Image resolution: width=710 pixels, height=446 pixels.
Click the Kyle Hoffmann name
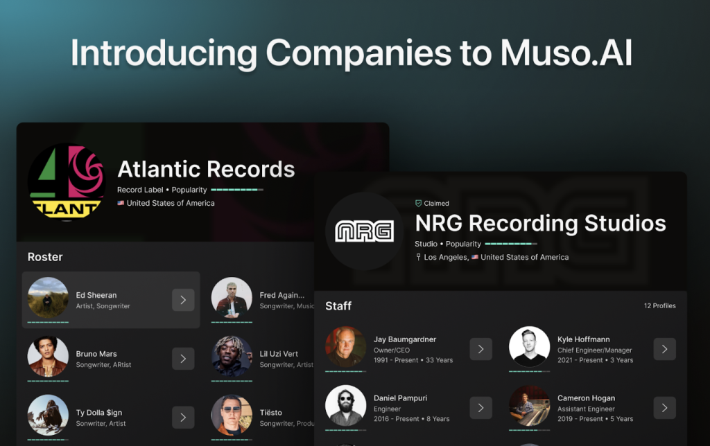tap(584, 339)
